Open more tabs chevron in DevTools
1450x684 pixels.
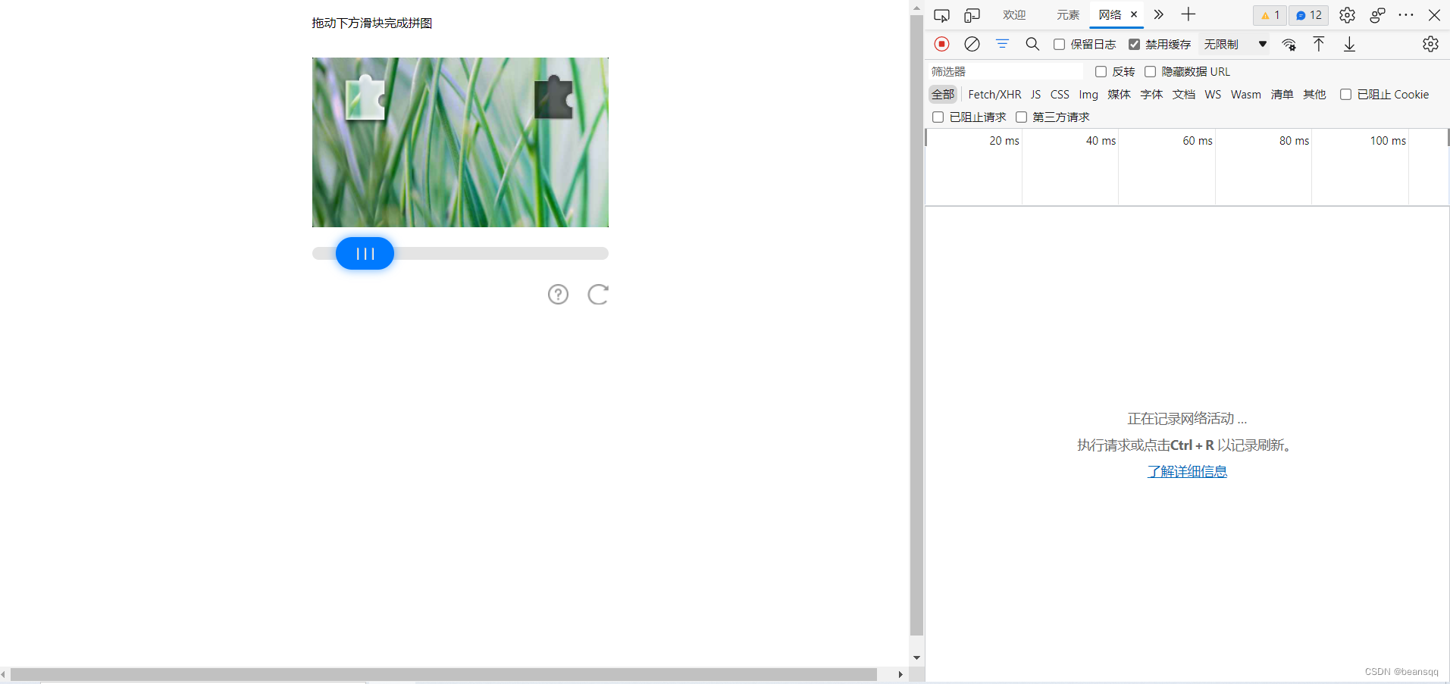click(x=1158, y=14)
